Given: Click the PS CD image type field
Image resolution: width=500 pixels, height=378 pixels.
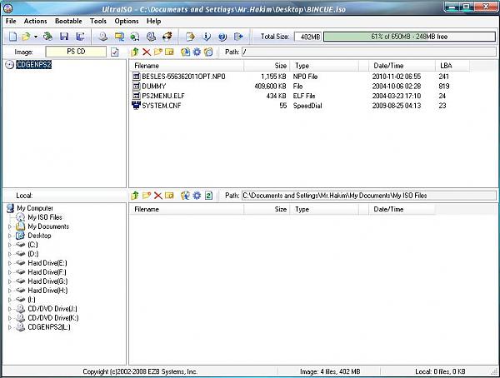Looking at the screenshot, I should click(76, 52).
